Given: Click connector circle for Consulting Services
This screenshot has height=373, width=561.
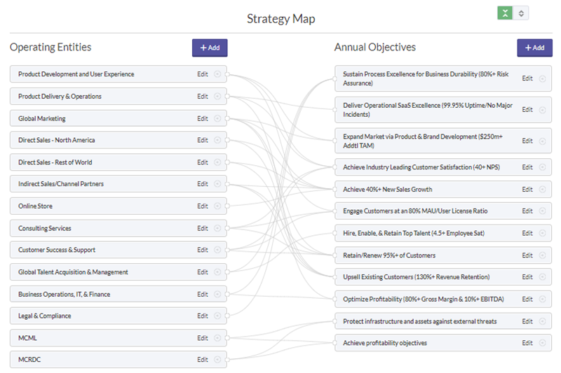Looking at the screenshot, I should point(217,228).
